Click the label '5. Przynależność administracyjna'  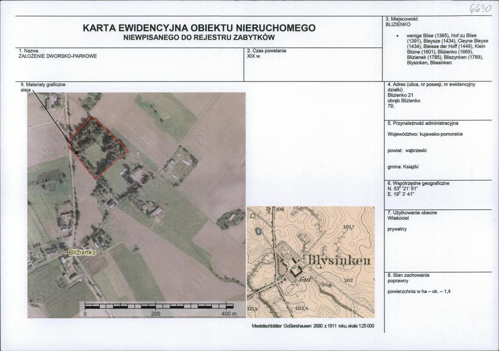[x=423, y=123]
